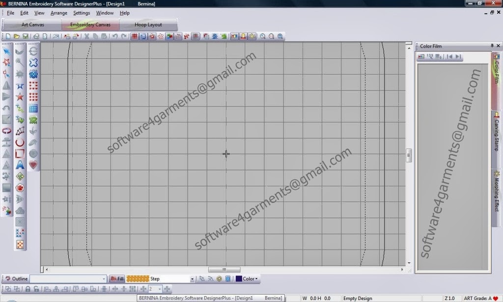Click the zoom out magnifier icon

tap(263, 36)
